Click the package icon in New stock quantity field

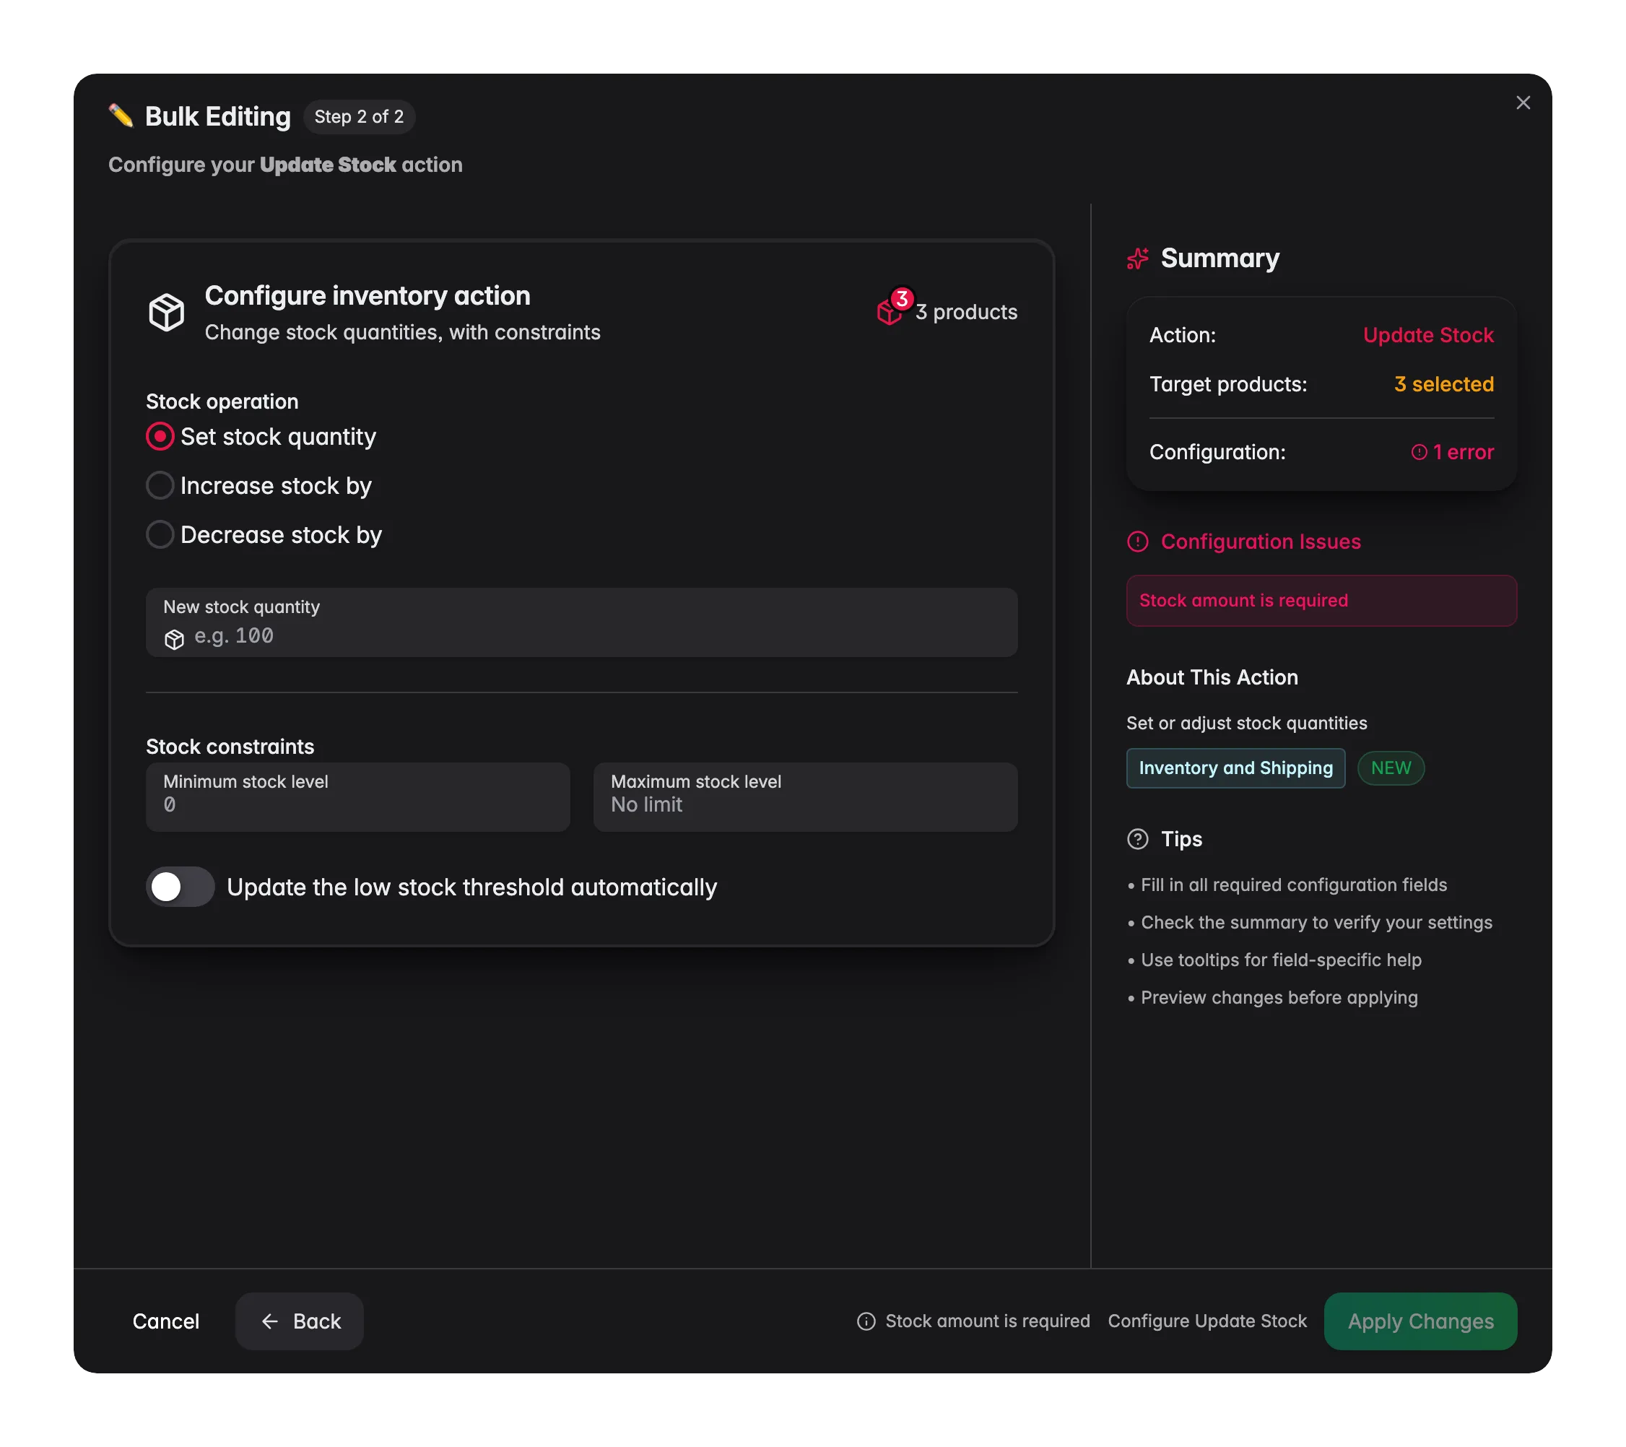coord(174,640)
